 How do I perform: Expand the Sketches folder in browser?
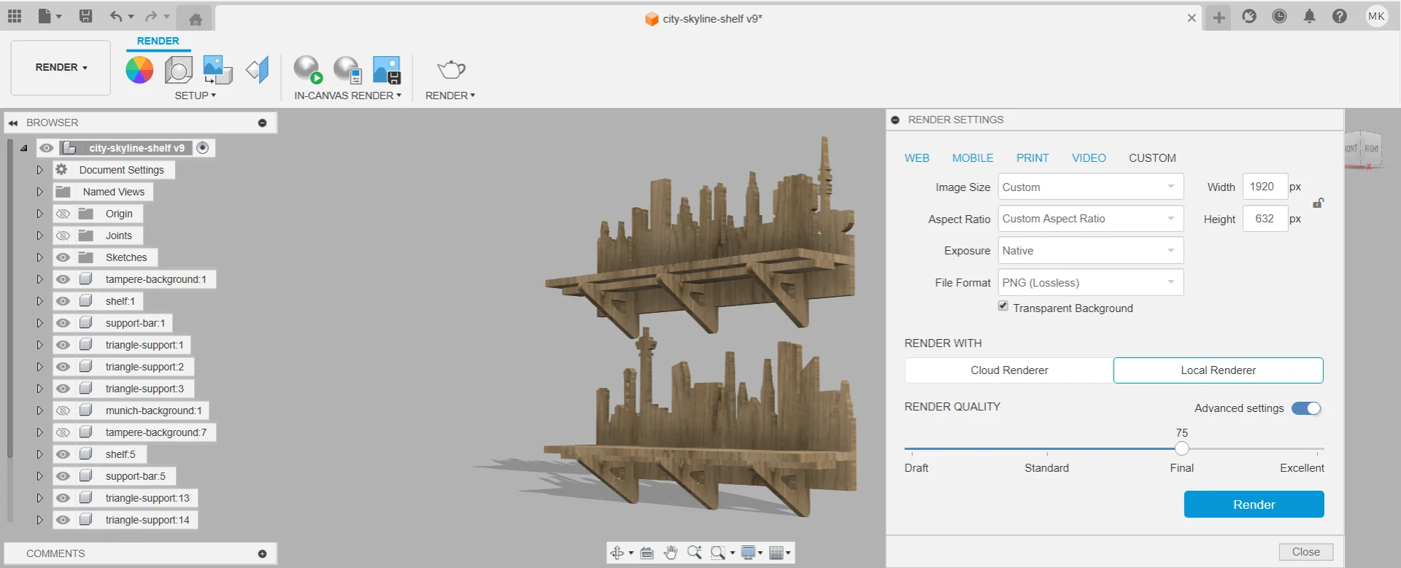tap(40, 257)
